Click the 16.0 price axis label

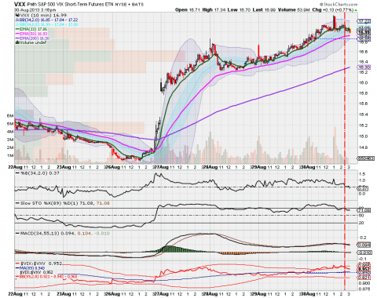(x=363, y=82)
